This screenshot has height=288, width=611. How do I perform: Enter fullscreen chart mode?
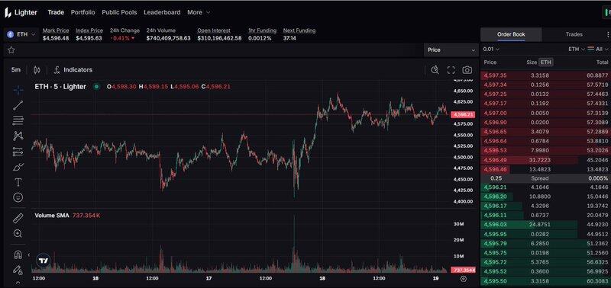tap(451, 70)
